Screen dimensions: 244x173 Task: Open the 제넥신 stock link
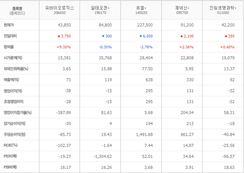tap(181, 8)
